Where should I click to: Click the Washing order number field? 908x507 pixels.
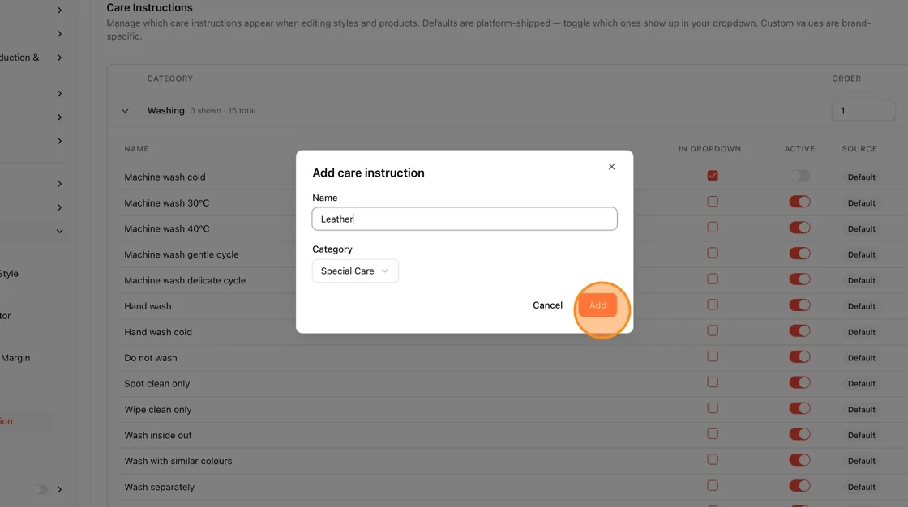863,110
